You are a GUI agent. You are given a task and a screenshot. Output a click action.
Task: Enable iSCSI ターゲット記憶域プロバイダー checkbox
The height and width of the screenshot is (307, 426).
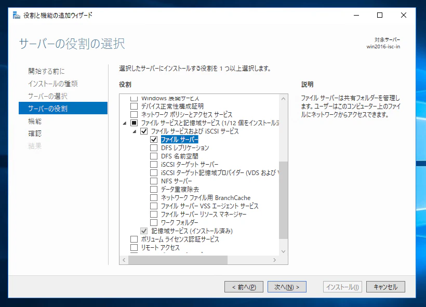(154, 173)
